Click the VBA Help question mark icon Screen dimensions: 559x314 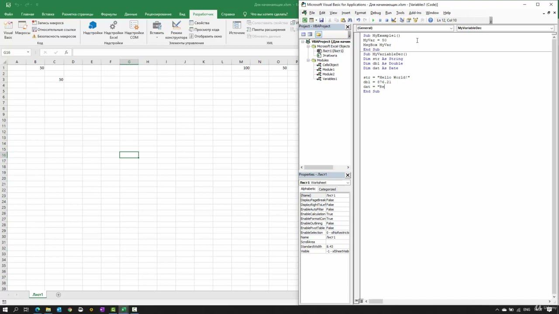tap(431, 20)
